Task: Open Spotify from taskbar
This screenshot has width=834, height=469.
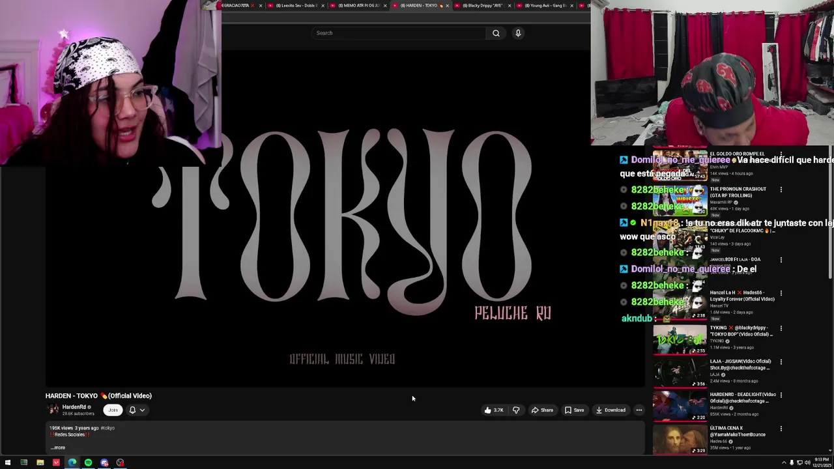Action: 88,462
